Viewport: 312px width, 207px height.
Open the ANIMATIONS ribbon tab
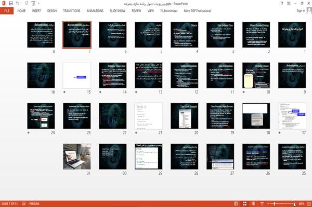(95, 11)
